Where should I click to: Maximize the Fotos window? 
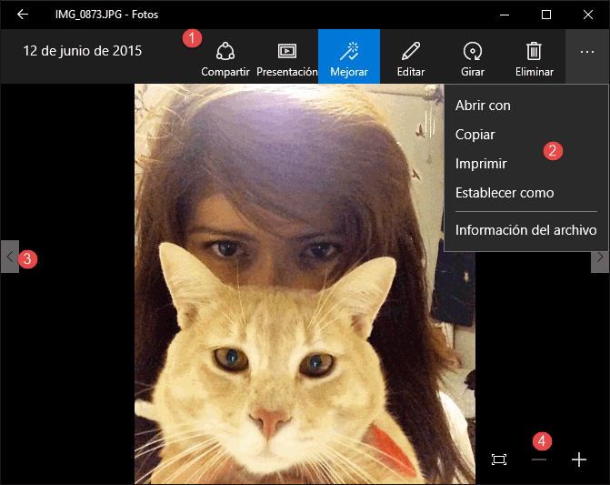546,15
